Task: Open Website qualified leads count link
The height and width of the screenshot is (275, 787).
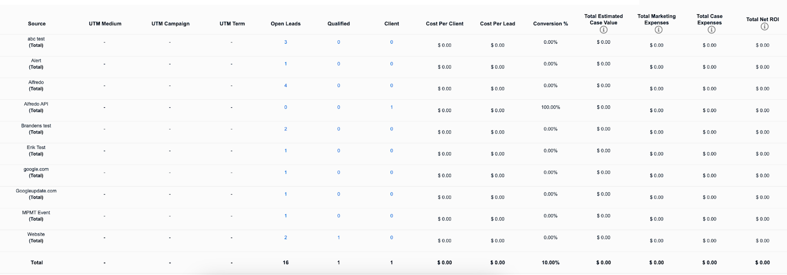Action: (x=338, y=238)
